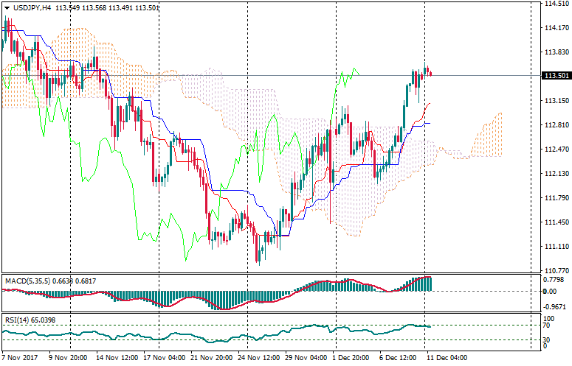Click the MACD -0.9671 scale value
Screen dimensions: 572x366
tap(554, 306)
